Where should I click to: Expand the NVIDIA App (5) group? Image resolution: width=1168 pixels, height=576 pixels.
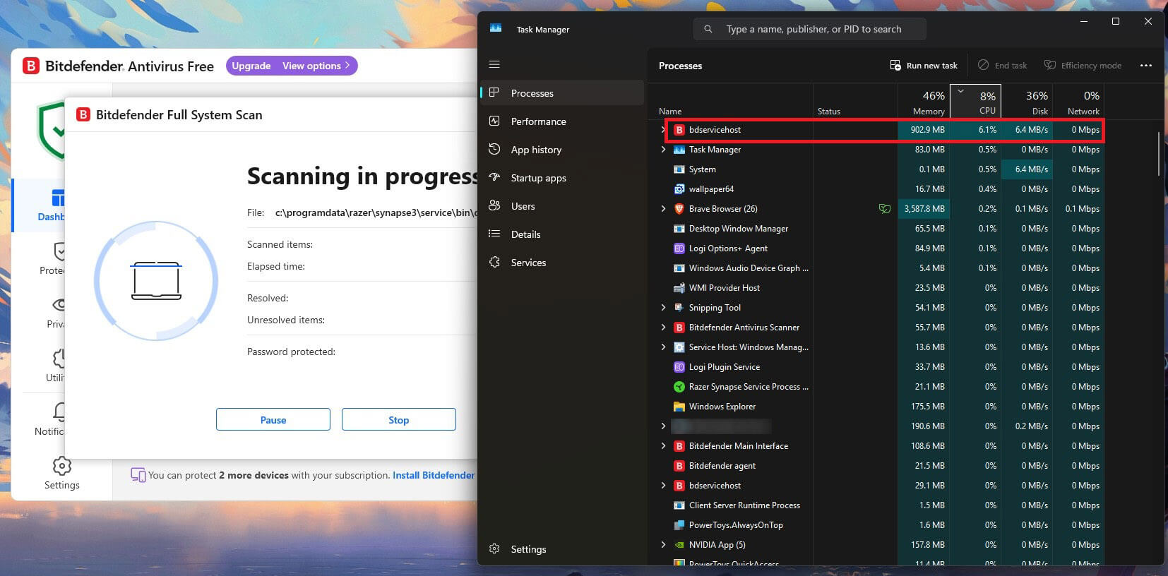(x=663, y=545)
